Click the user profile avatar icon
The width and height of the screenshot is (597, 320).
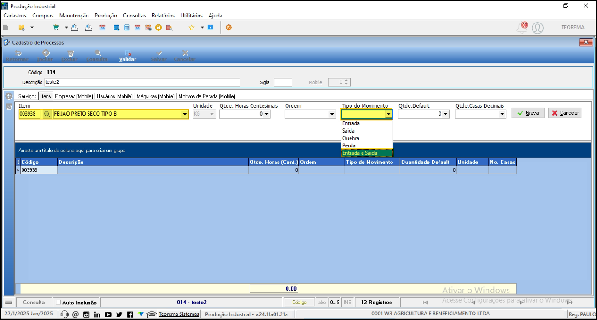click(537, 28)
